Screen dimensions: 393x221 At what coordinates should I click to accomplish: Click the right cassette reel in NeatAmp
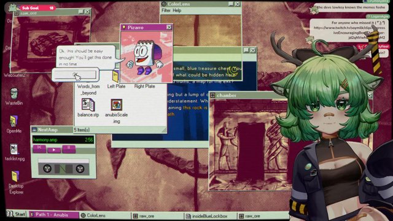click(80, 169)
